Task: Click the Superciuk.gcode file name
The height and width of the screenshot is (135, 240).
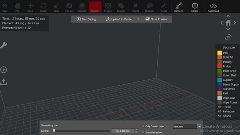Action: 49,125
